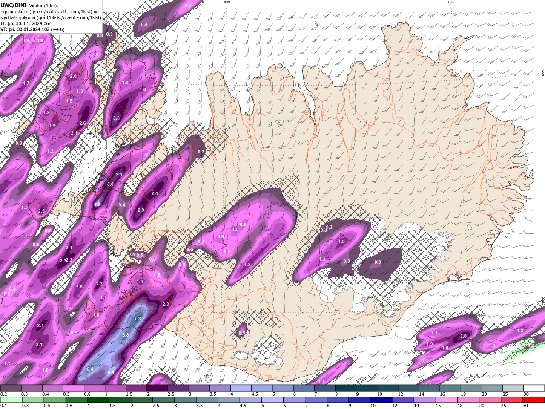Click the white swatch above upper-row label 30

point(534,388)
